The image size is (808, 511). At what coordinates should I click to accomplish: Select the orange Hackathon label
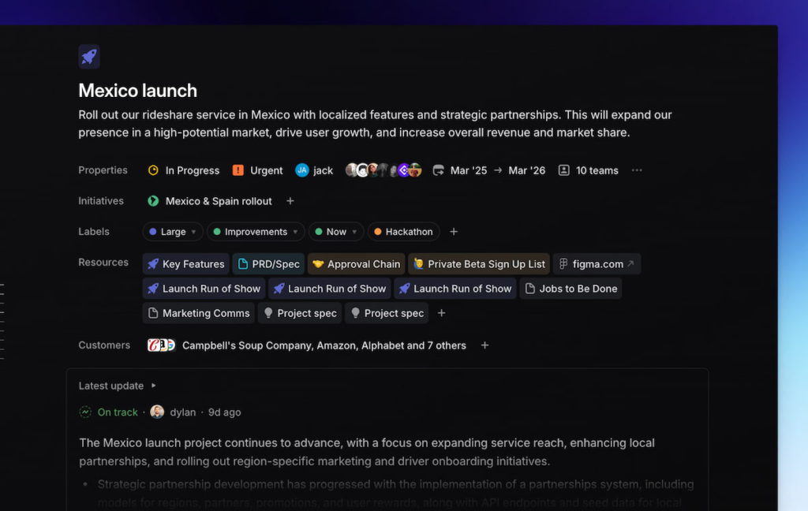[403, 232]
